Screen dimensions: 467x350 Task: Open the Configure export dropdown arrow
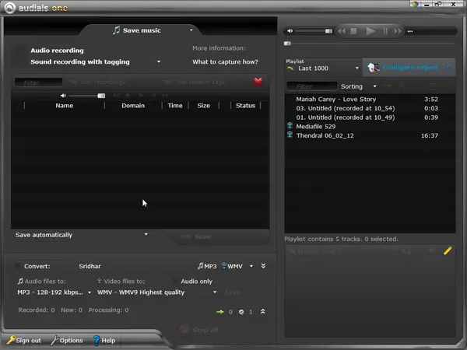tap(448, 67)
